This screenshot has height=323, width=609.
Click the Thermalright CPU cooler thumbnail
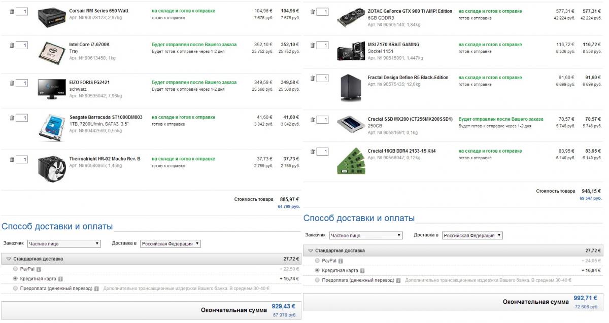(51, 170)
